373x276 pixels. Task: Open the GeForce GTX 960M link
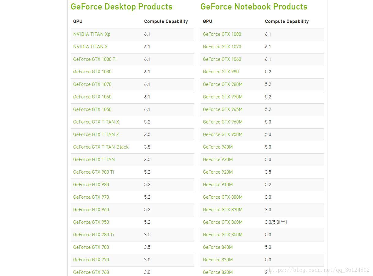222,122
